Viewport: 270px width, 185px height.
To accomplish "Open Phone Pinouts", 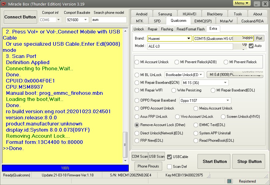I will [x=148, y=166].
